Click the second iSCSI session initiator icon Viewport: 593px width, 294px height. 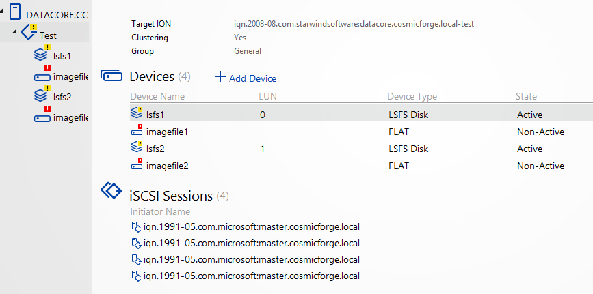[x=136, y=243]
